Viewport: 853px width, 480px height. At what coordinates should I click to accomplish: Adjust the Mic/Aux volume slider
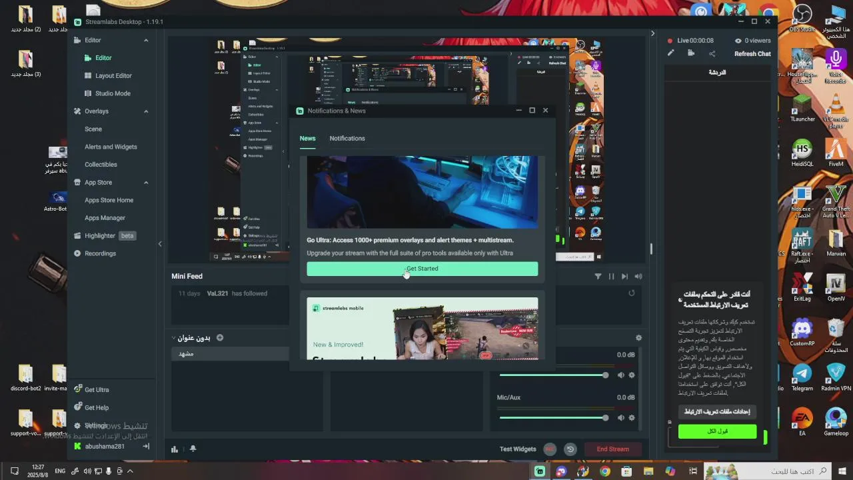(553, 418)
